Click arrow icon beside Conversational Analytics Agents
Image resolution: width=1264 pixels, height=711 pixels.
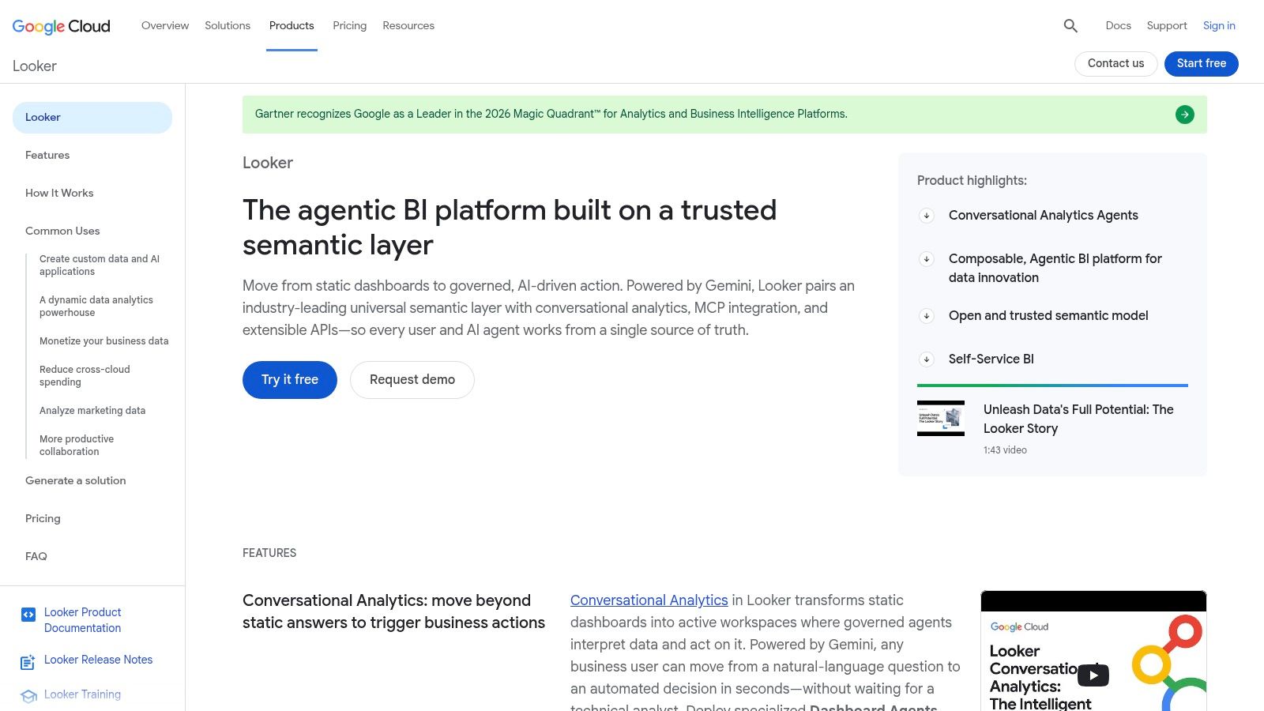pyautogui.click(x=927, y=216)
